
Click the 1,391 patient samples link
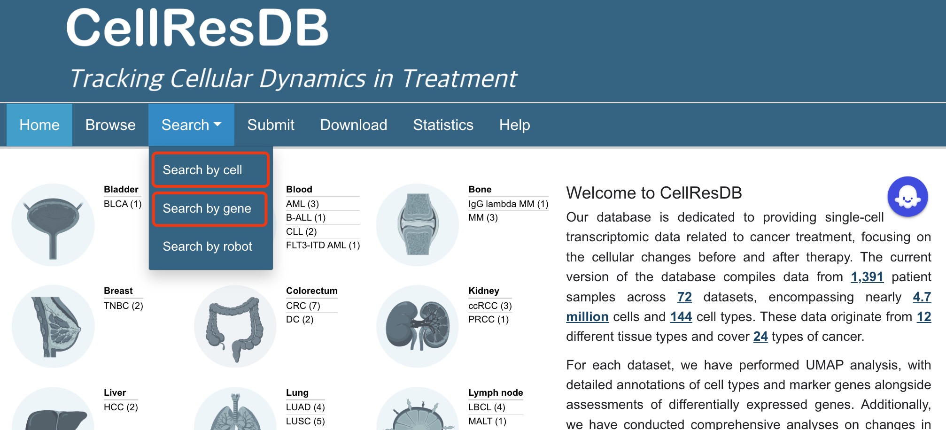867,277
